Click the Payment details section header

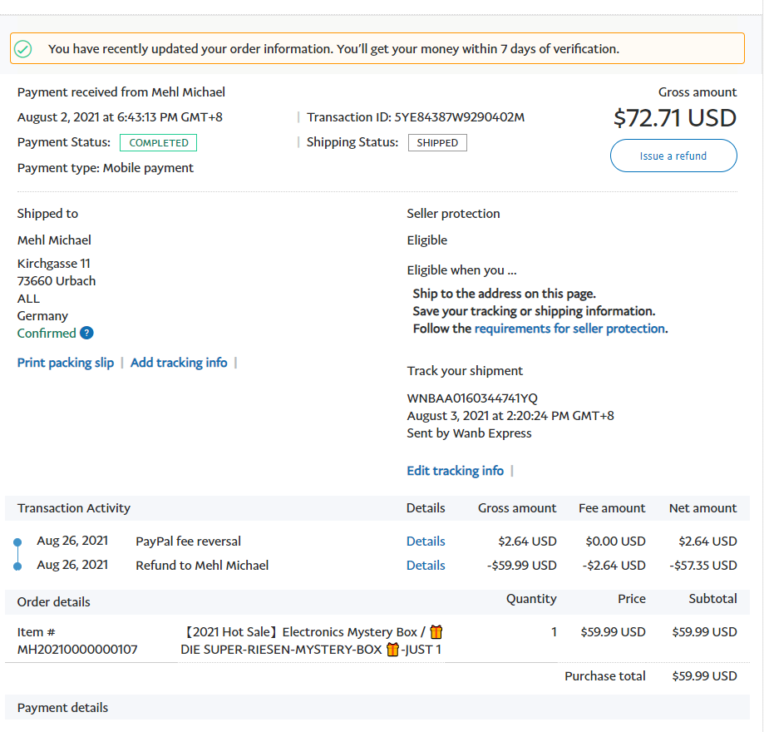63,708
